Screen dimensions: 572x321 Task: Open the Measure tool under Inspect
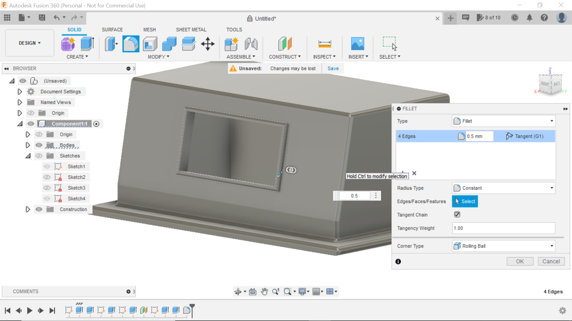pyautogui.click(x=324, y=44)
